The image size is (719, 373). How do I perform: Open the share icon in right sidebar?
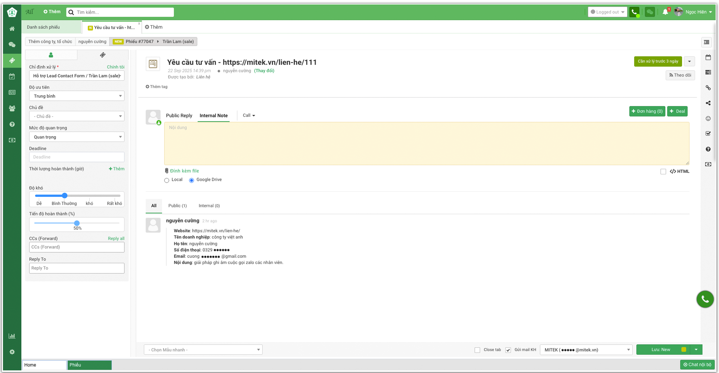[x=708, y=103]
